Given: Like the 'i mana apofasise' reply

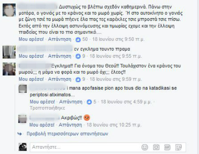Looking at the screenshot, I should pos(42,102).
